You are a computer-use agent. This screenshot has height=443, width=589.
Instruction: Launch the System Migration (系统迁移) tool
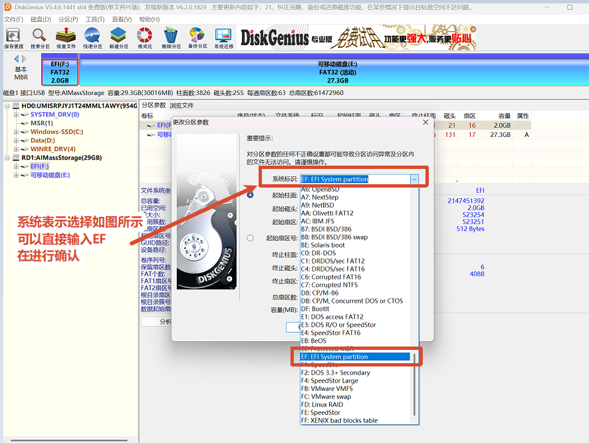[x=224, y=38]
